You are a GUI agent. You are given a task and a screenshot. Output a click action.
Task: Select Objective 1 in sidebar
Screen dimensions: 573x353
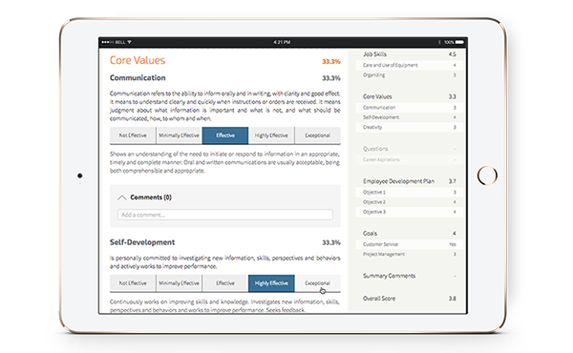pos(410,192)
